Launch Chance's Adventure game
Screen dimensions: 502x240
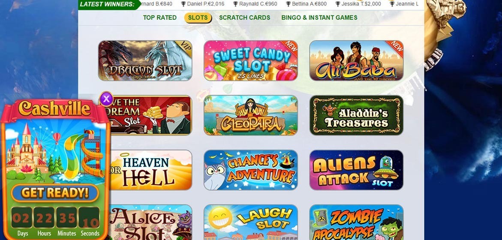(251, 170)
